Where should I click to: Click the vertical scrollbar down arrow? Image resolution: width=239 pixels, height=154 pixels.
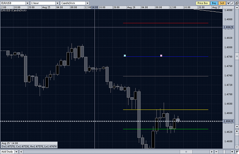pyautogui.click(x=237, y=127)
